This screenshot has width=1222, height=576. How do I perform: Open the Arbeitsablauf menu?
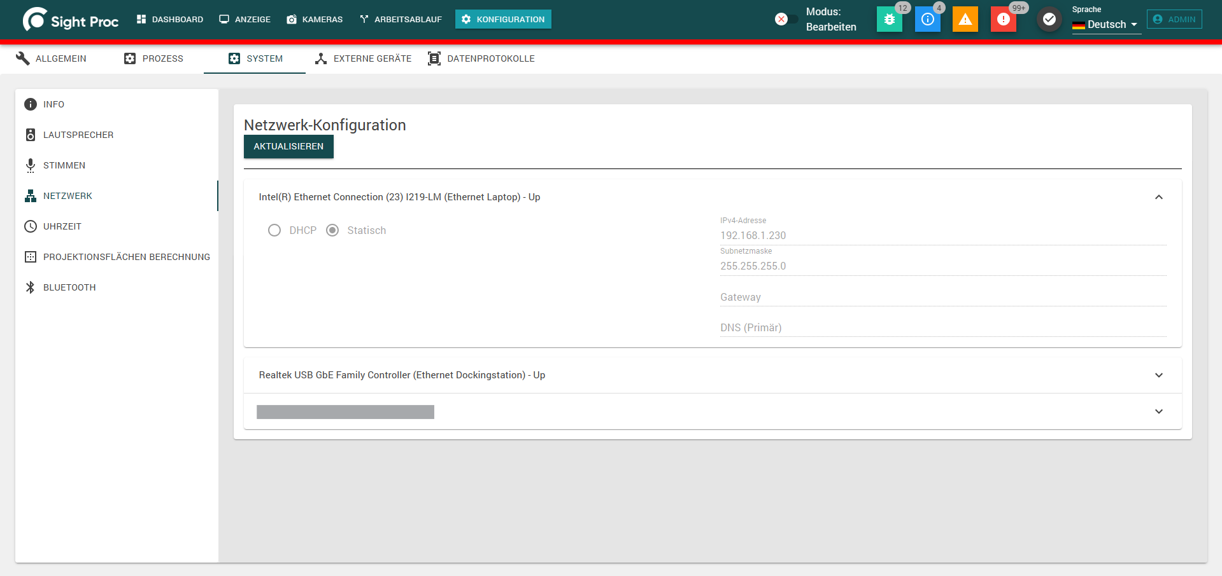click(401, 19)
